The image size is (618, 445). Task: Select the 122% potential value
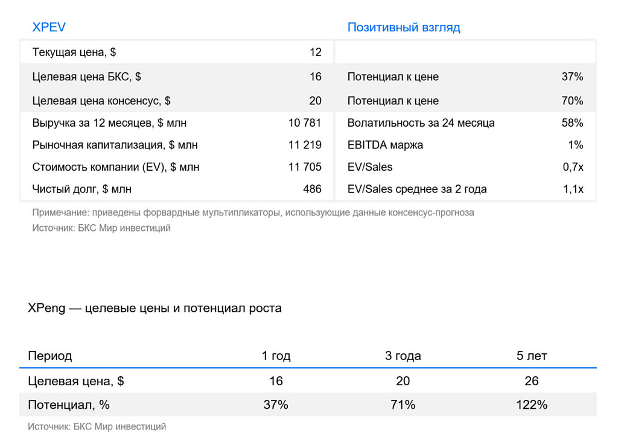pyautogui.click(x=532, y=405)
